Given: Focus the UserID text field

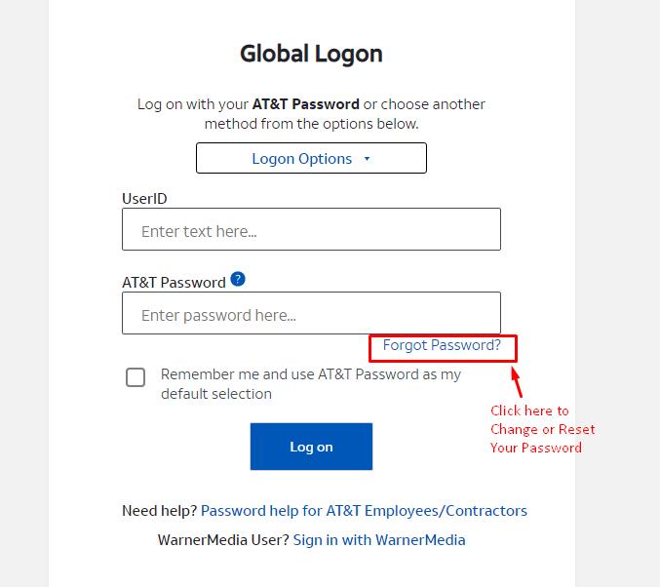Looking at the screenshot, I should [x=311, y=229].
